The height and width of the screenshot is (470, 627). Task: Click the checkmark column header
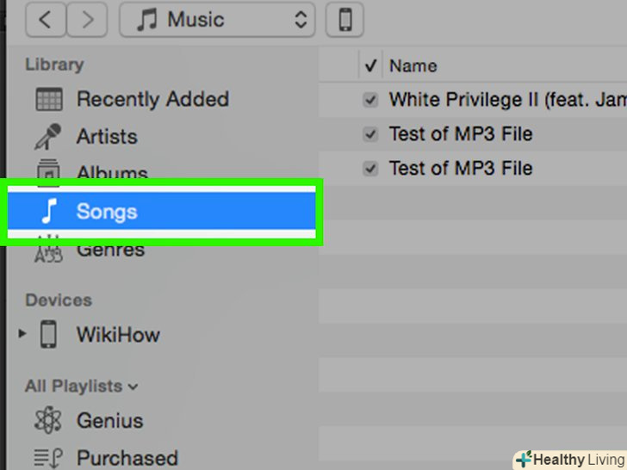pyautogui.click(x=371, y=65)
